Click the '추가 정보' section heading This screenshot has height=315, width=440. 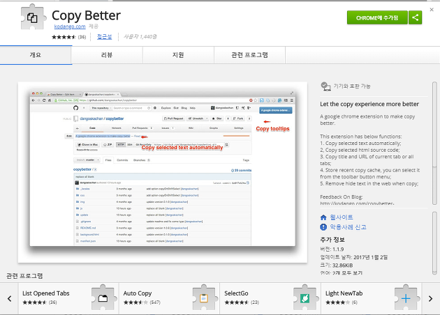pyautogui.click(x=332, y=240)
